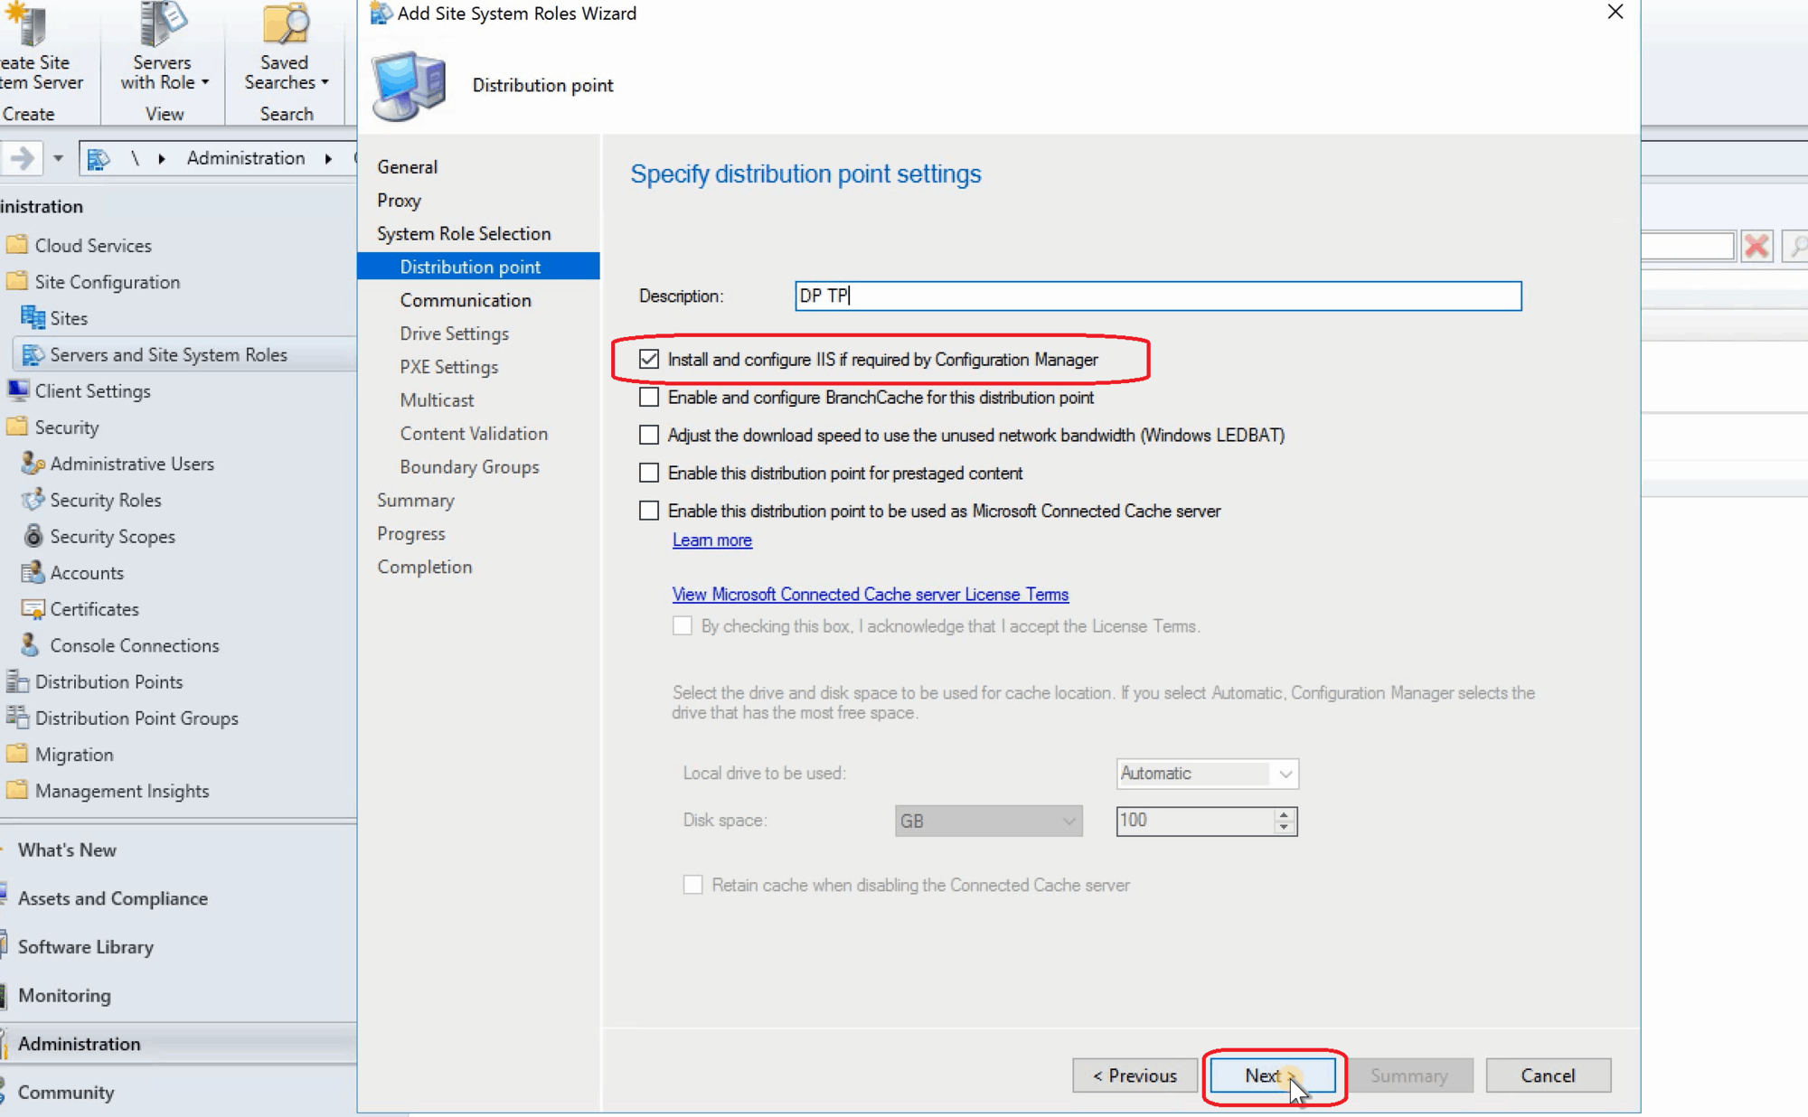Open the Local drive Automatic dropdown
Screen dimensions: 1808x1117
[x=1284, y=774]
